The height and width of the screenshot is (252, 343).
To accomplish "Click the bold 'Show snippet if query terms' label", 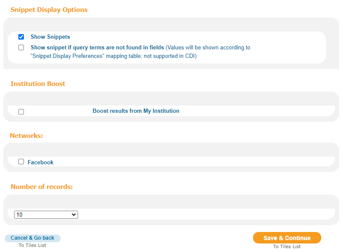I will (97, 47).
